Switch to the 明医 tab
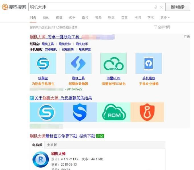Viewport: 194px width, 170px height. 111,18
